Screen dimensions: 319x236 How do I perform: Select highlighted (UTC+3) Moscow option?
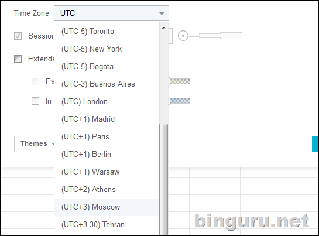(107, 207)
